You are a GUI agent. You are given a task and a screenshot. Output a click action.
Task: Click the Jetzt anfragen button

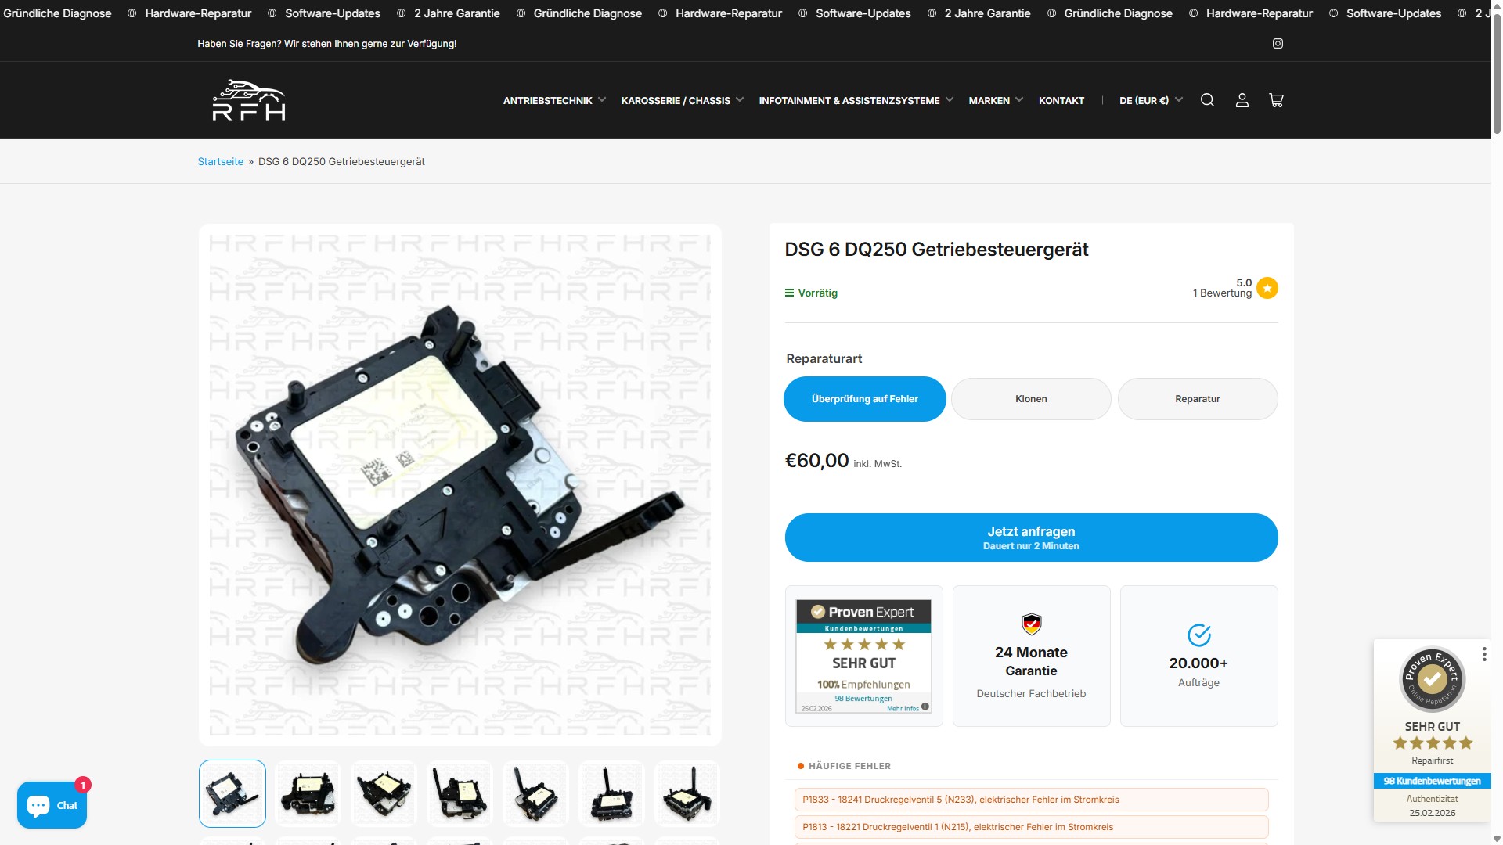point(1030,538)
